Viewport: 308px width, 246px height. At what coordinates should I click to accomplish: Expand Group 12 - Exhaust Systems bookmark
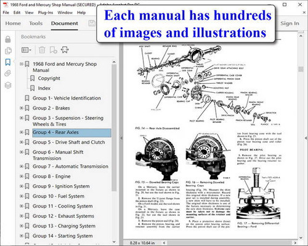[22, 216]
